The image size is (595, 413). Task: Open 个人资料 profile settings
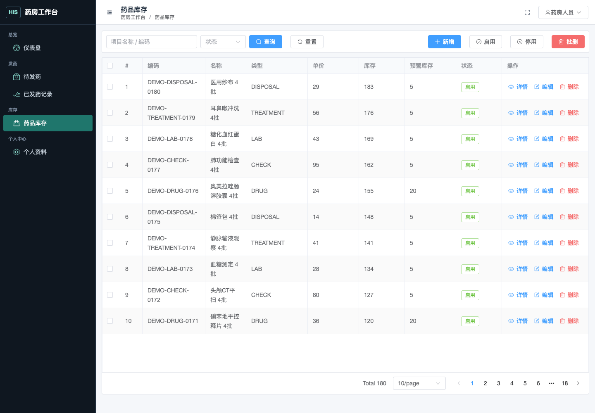pyautogui.click(x=48, y=152)
